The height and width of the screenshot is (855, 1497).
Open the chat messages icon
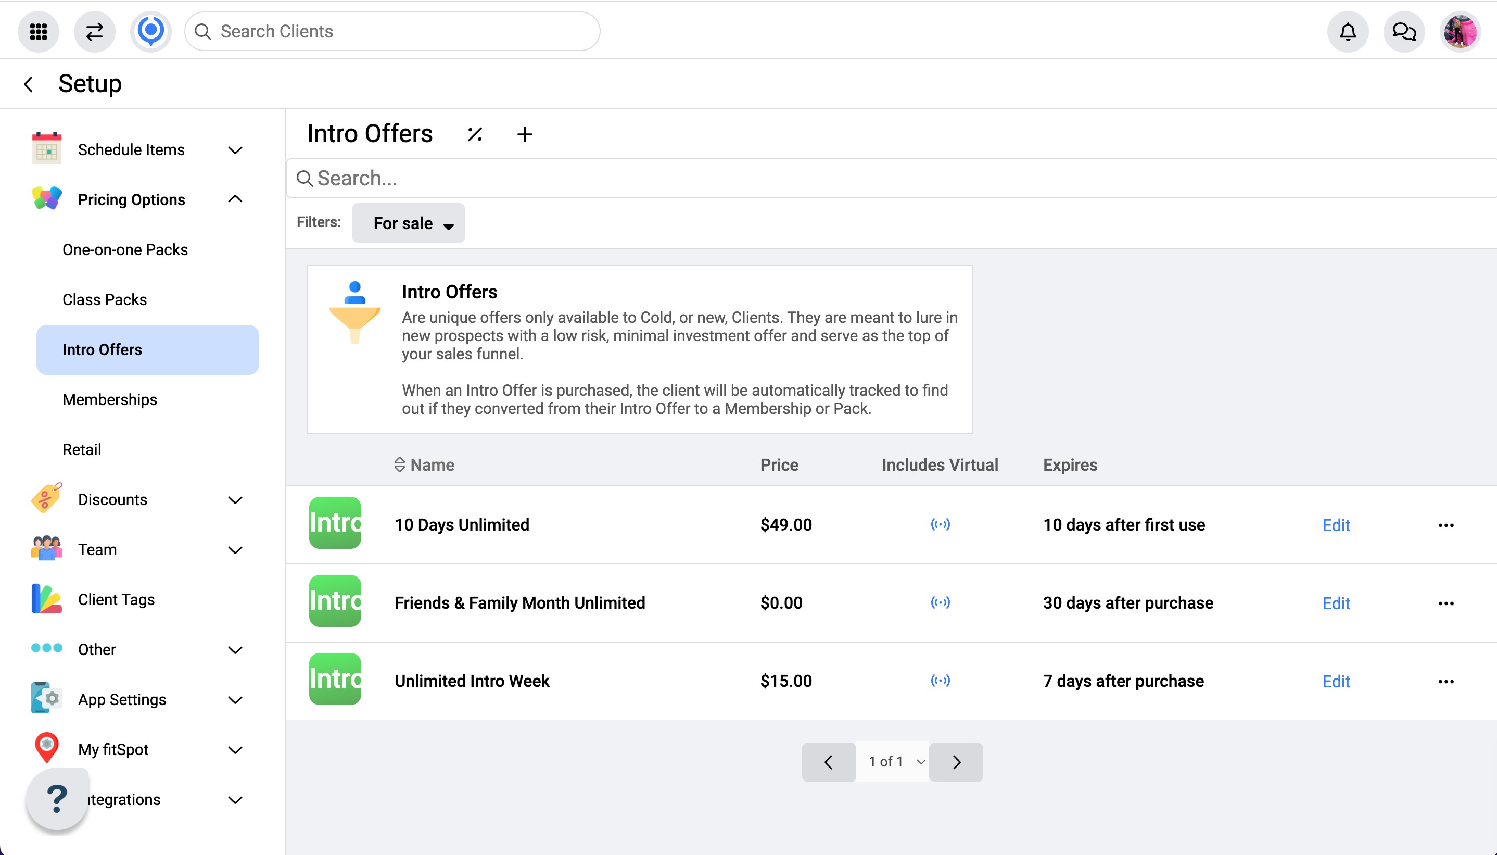pyautogui.click(x=1404, y=31)
